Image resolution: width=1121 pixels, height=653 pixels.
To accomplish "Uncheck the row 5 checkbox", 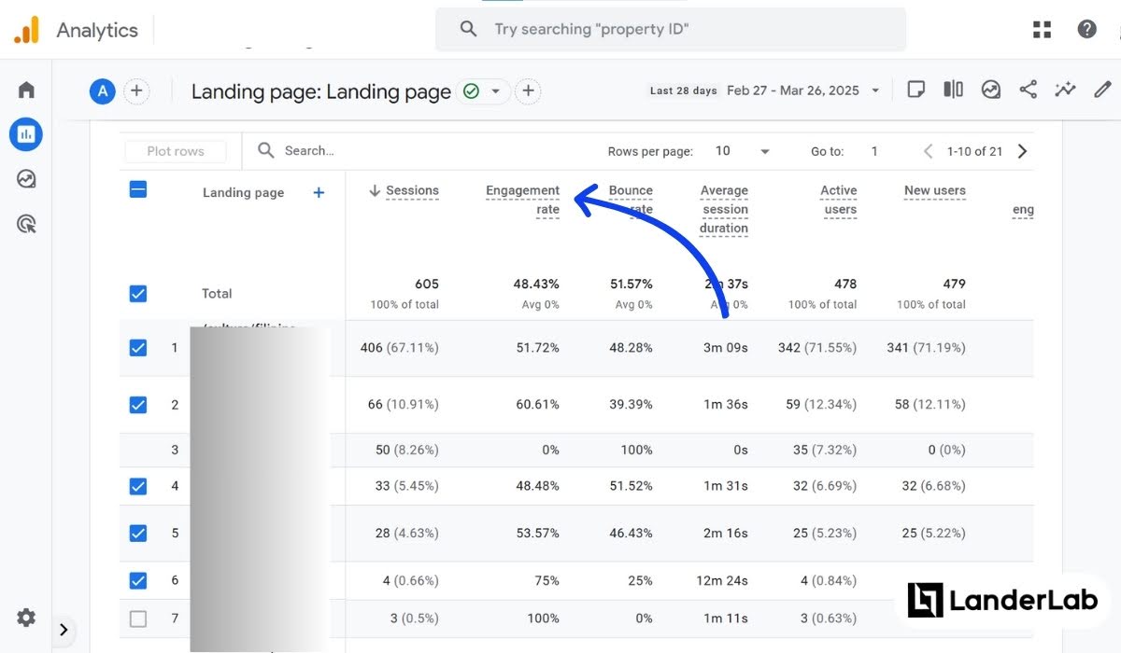I will tap(137, 534).
